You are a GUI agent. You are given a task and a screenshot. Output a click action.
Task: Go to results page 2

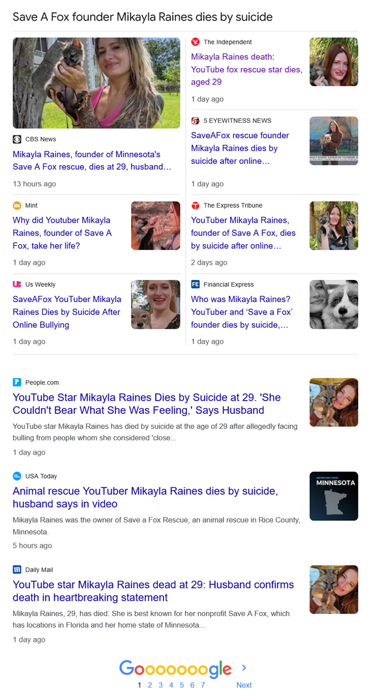tap(150, 685)
